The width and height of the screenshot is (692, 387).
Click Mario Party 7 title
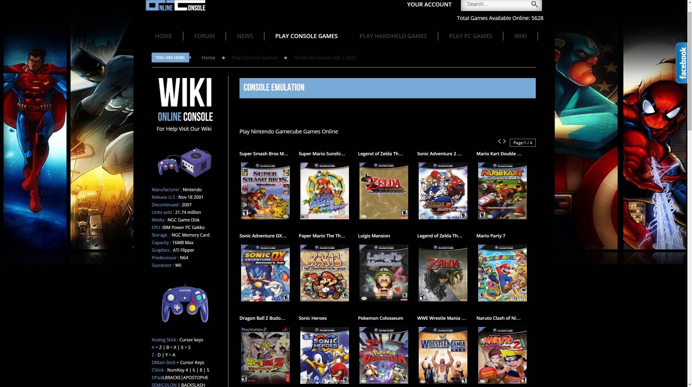(491, 236)
